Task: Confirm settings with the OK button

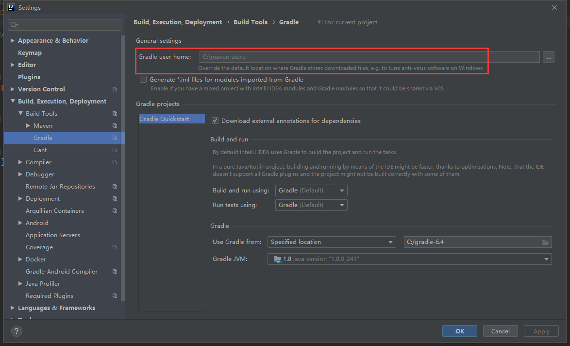Action: pos(459,331)
